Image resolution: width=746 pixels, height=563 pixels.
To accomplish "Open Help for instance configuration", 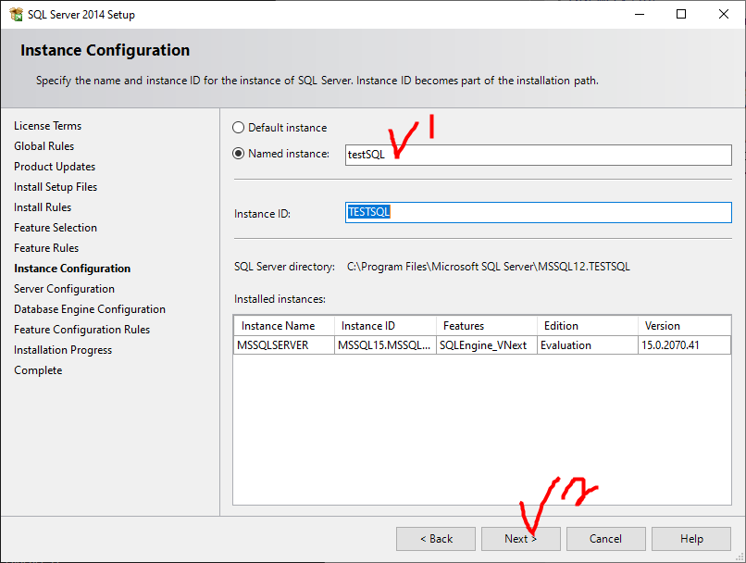I will (691, 539).
